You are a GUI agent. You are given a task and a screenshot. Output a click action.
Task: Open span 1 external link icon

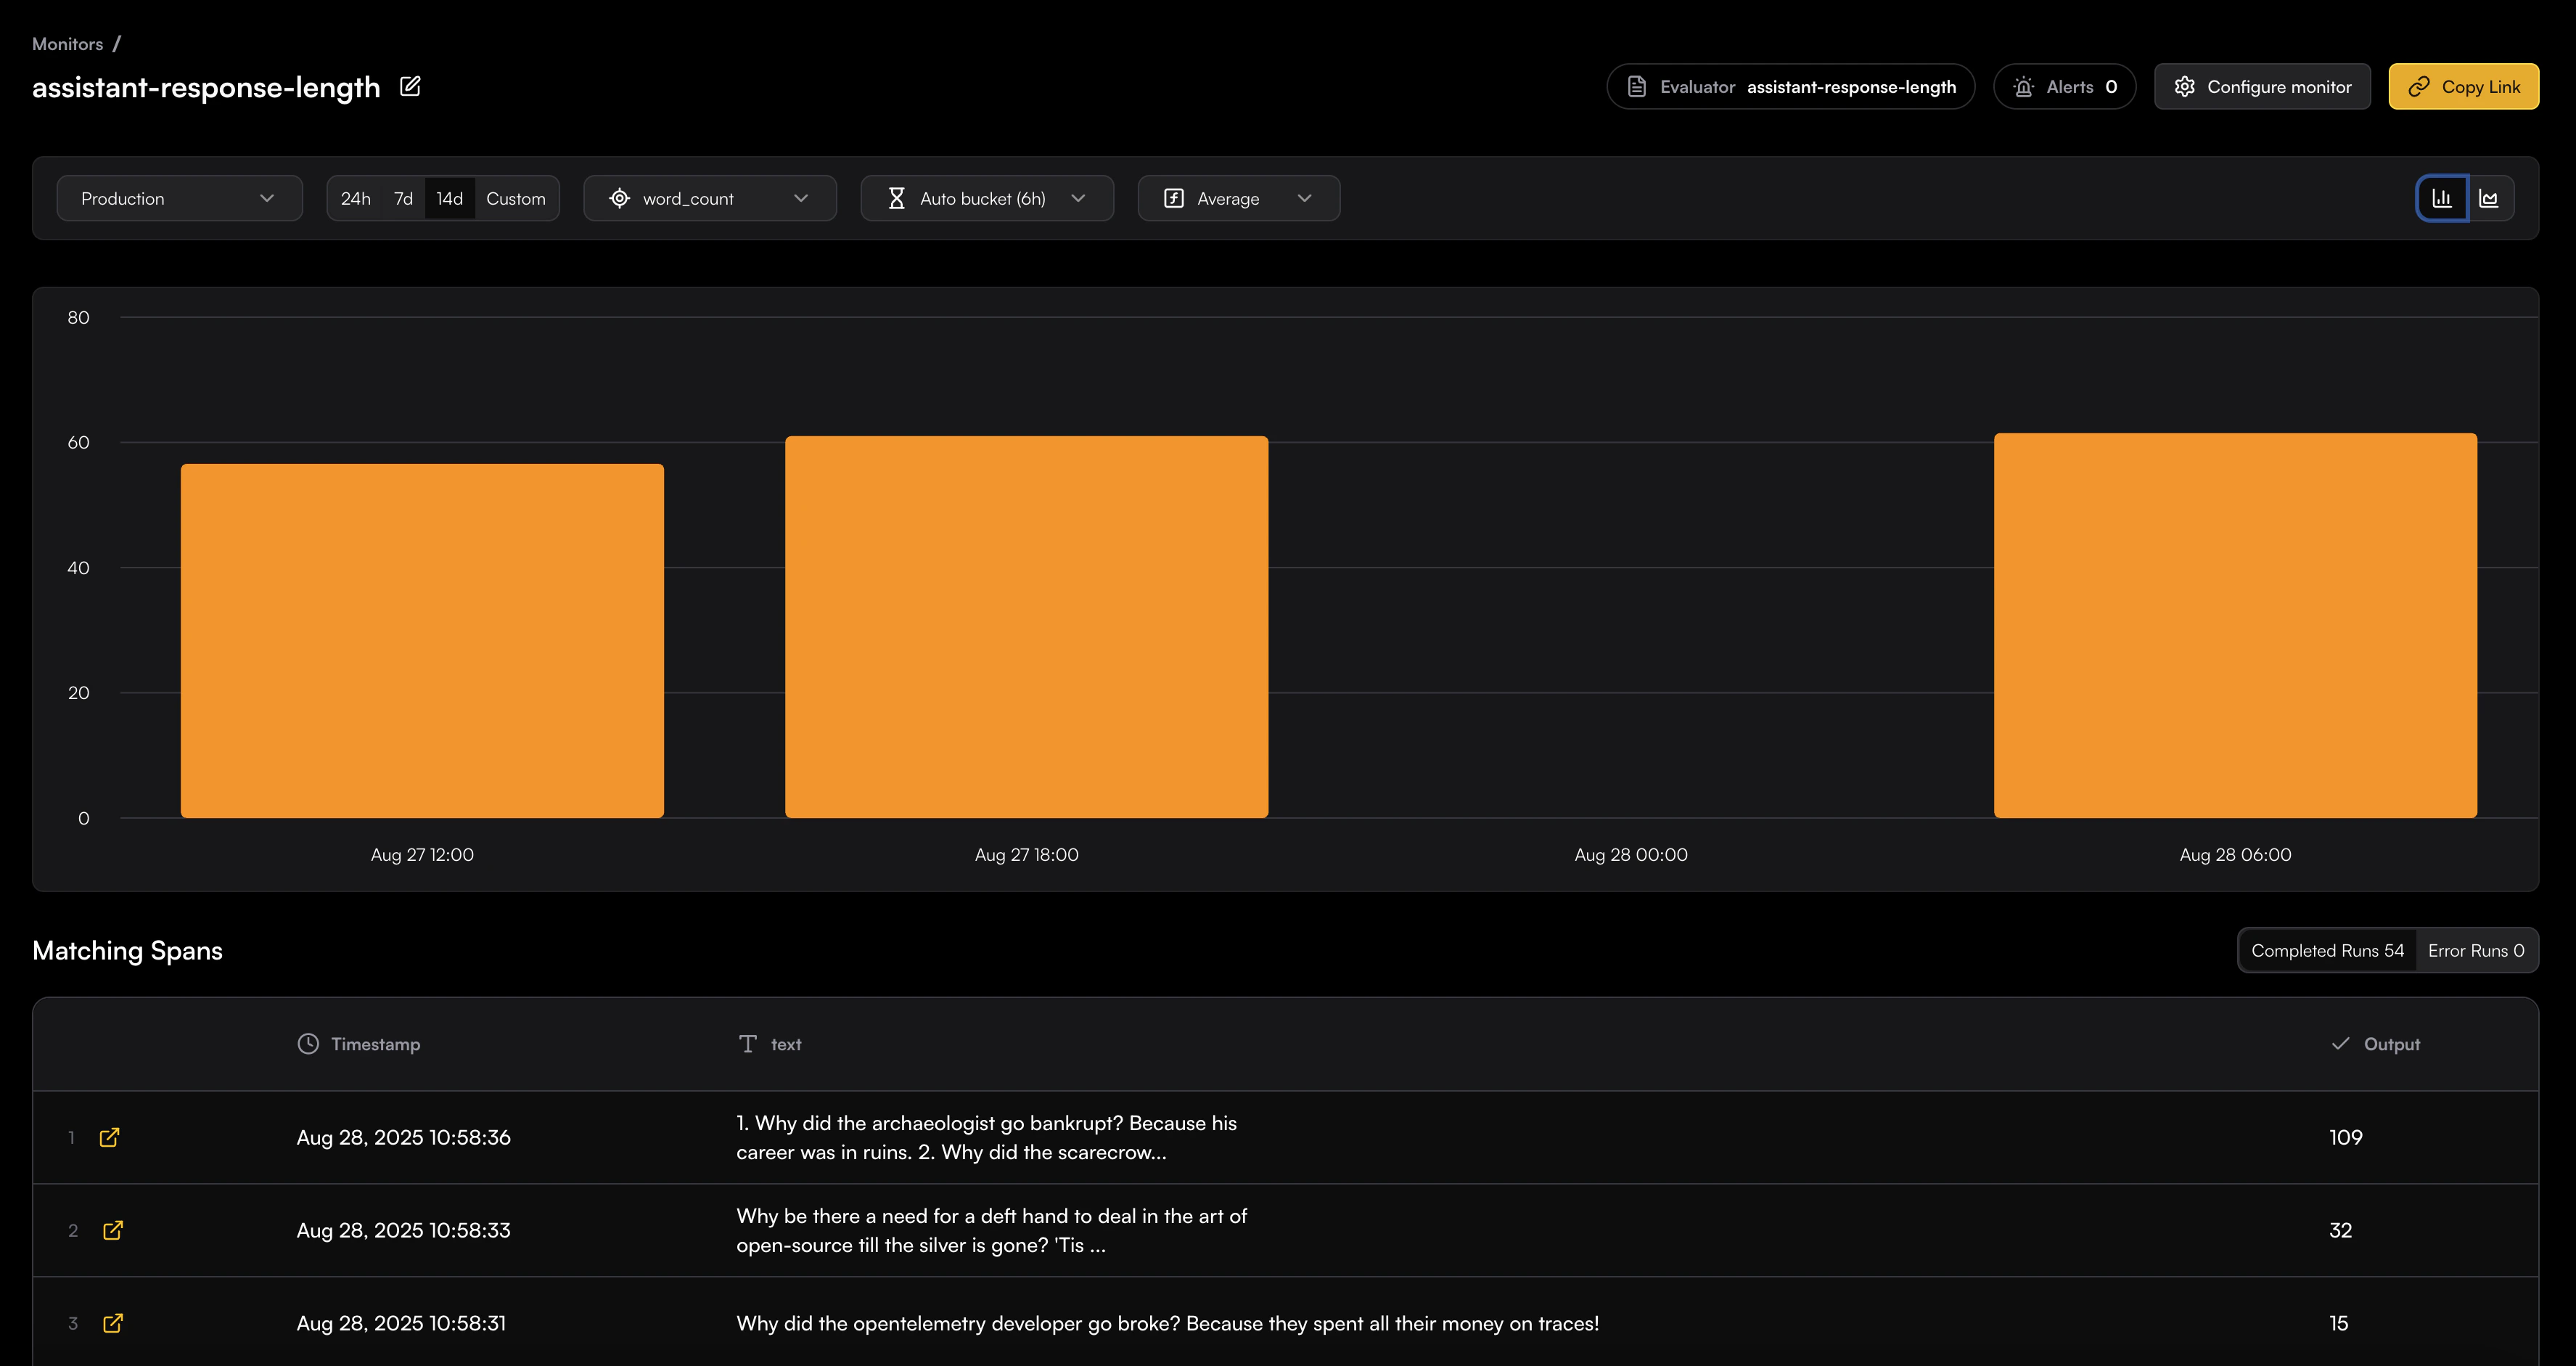click(110, 1137)
